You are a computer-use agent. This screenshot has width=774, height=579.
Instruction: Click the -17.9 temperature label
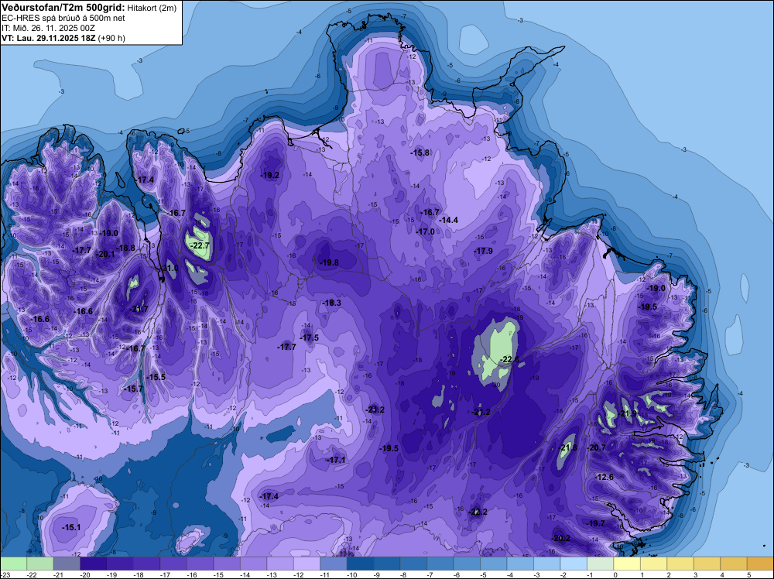(x=483, y=252)
